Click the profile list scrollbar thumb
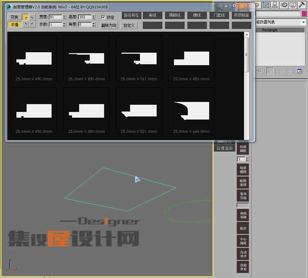This screenshot has height=278, width=308. point(247,55)
